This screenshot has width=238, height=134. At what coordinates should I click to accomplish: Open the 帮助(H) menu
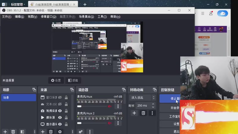coord(115,17)
